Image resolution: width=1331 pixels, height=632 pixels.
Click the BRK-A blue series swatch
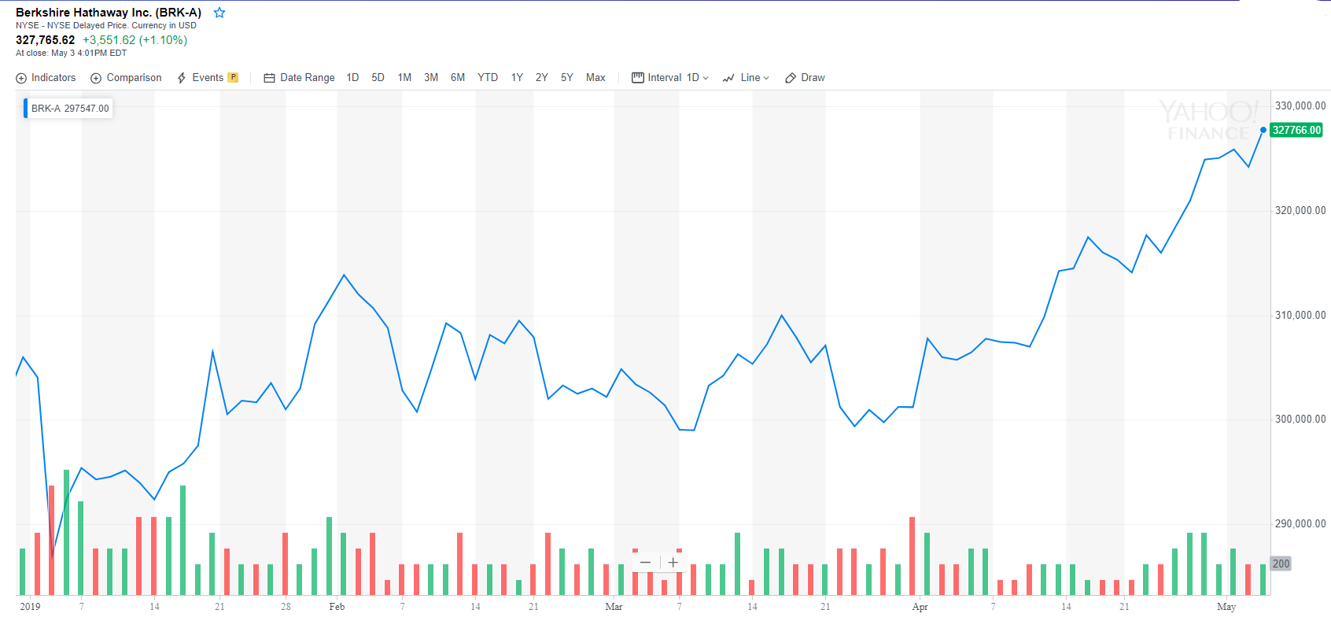pyautogui.click(x=26, y=108)
